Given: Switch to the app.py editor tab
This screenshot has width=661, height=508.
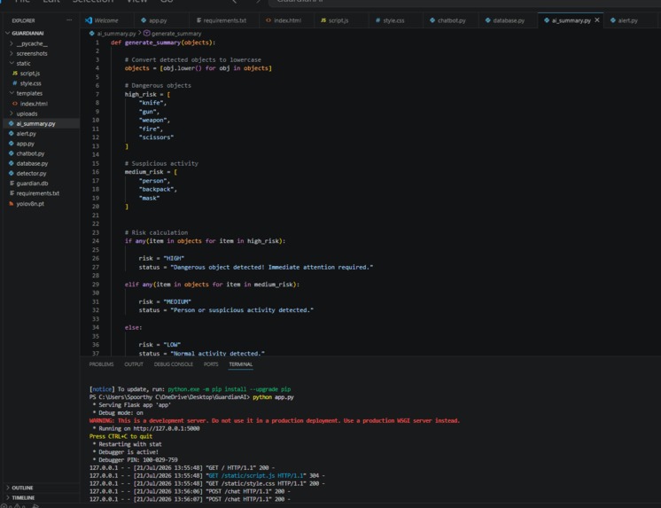Looking at the screenshot, I should tap(158, 20).
